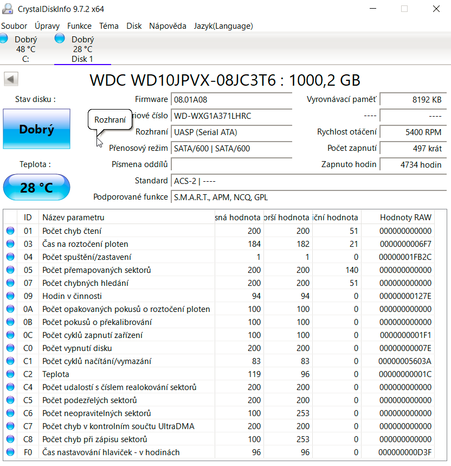The width and height of the screenshot is (451, 466).
Task: Select the Disk 1 tab
Action: (82, 49)
